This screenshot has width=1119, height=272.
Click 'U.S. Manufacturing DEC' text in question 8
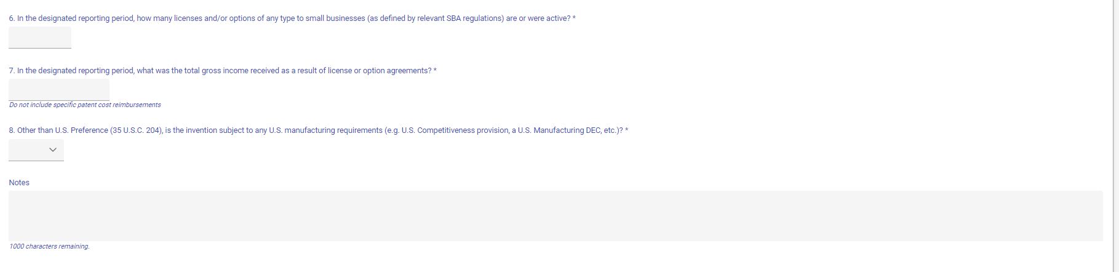[559, 130]
